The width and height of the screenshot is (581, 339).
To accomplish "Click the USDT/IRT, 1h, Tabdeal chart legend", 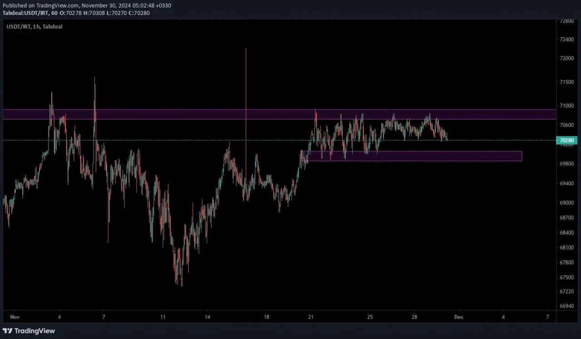I will tap(34, 27).
